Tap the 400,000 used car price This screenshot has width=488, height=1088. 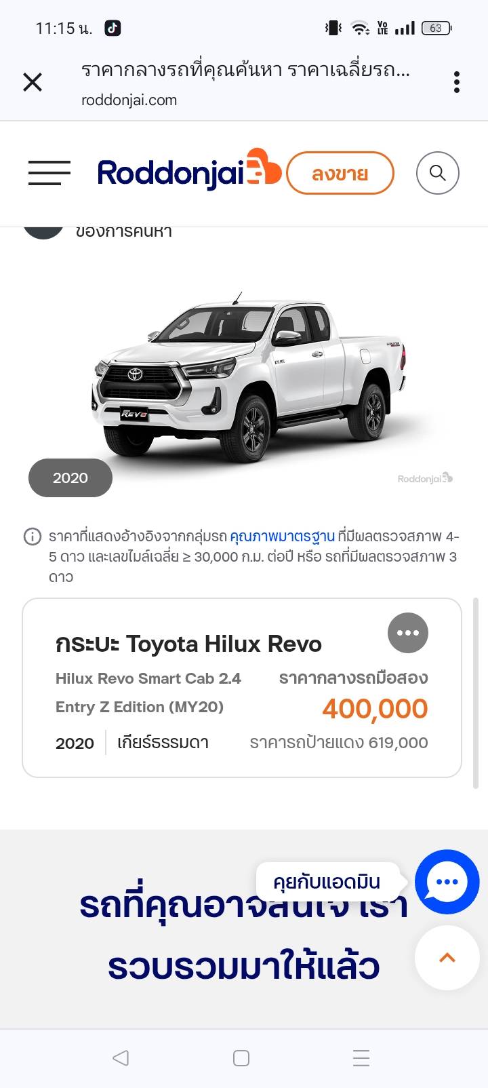(375, 709)
